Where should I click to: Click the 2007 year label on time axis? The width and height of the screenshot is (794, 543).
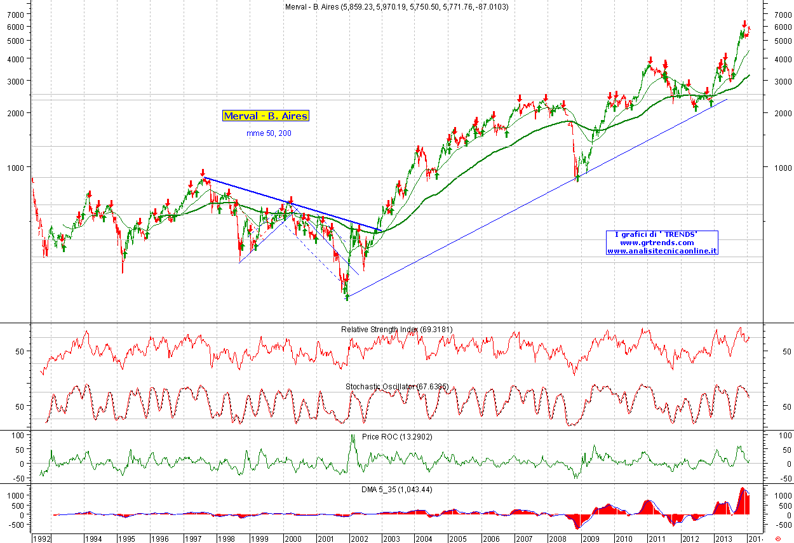point(525,539)
